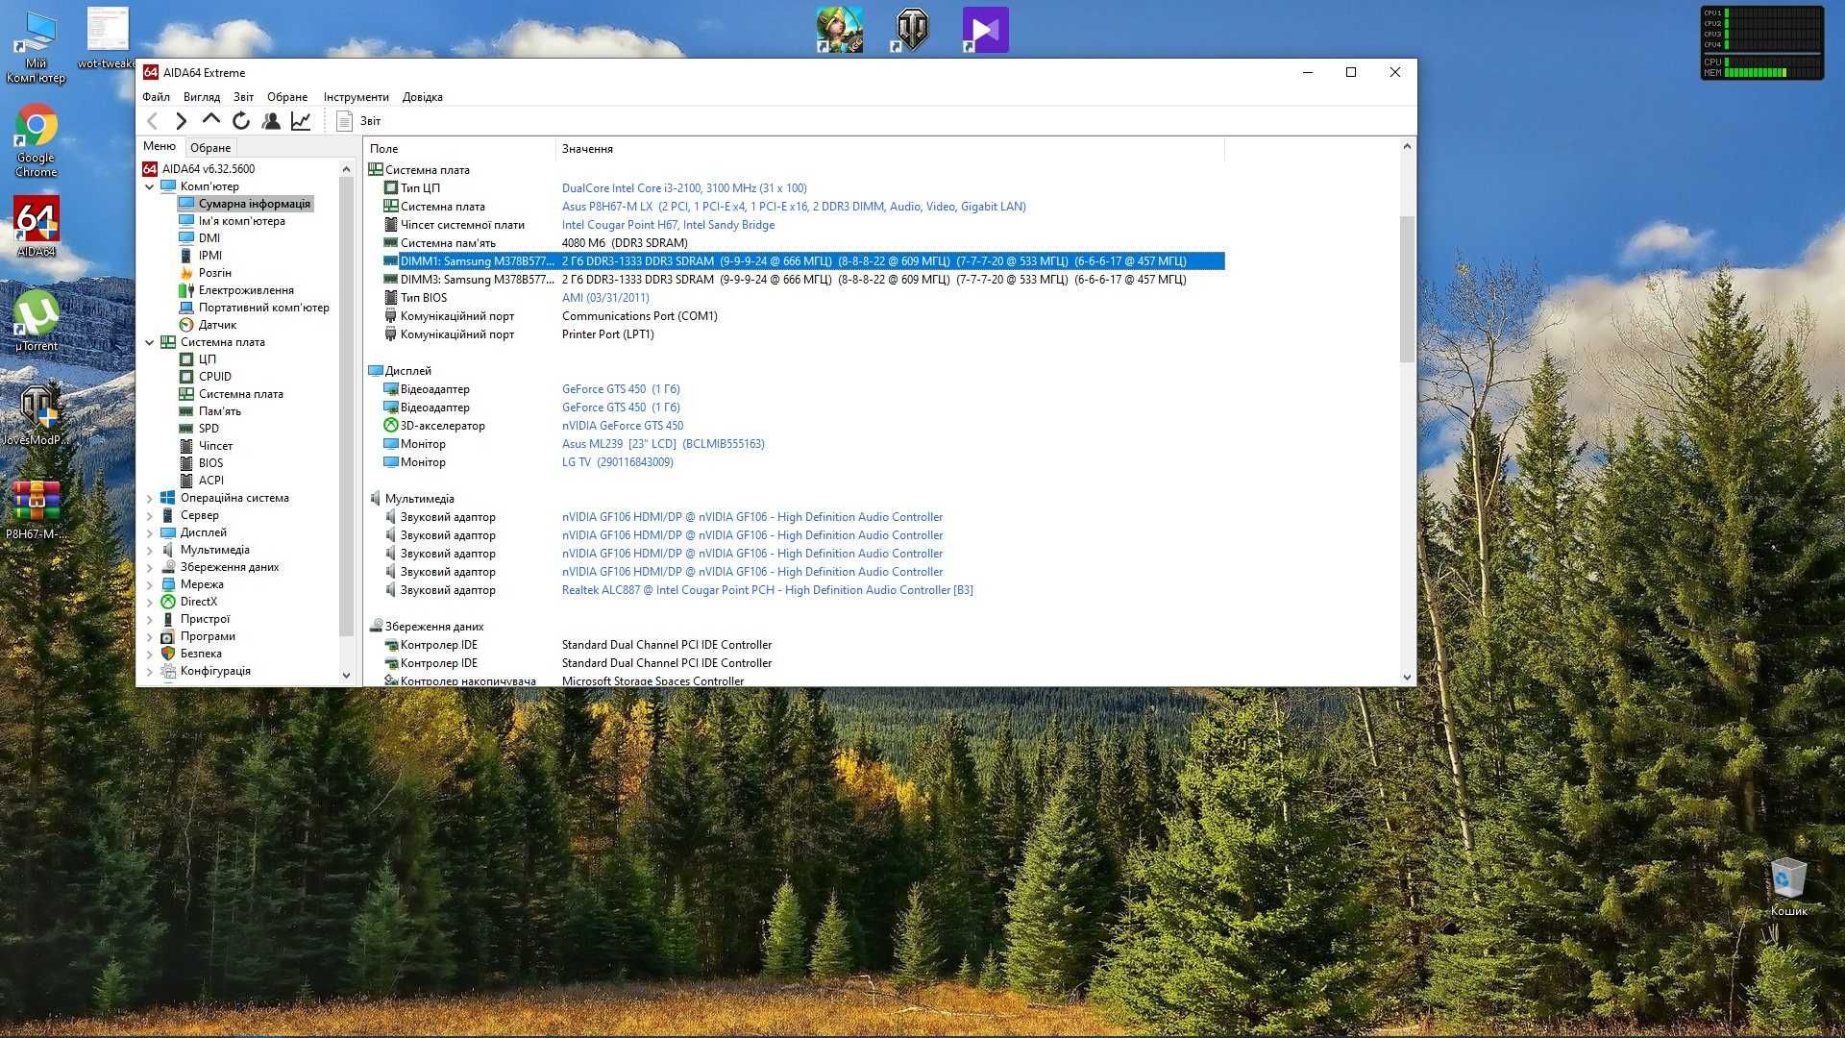Image resolution: width=1845 pixels, height=1038 pixels.
Task: Click the DualCore Intel Core i3-2100 link
Action: 684,188
